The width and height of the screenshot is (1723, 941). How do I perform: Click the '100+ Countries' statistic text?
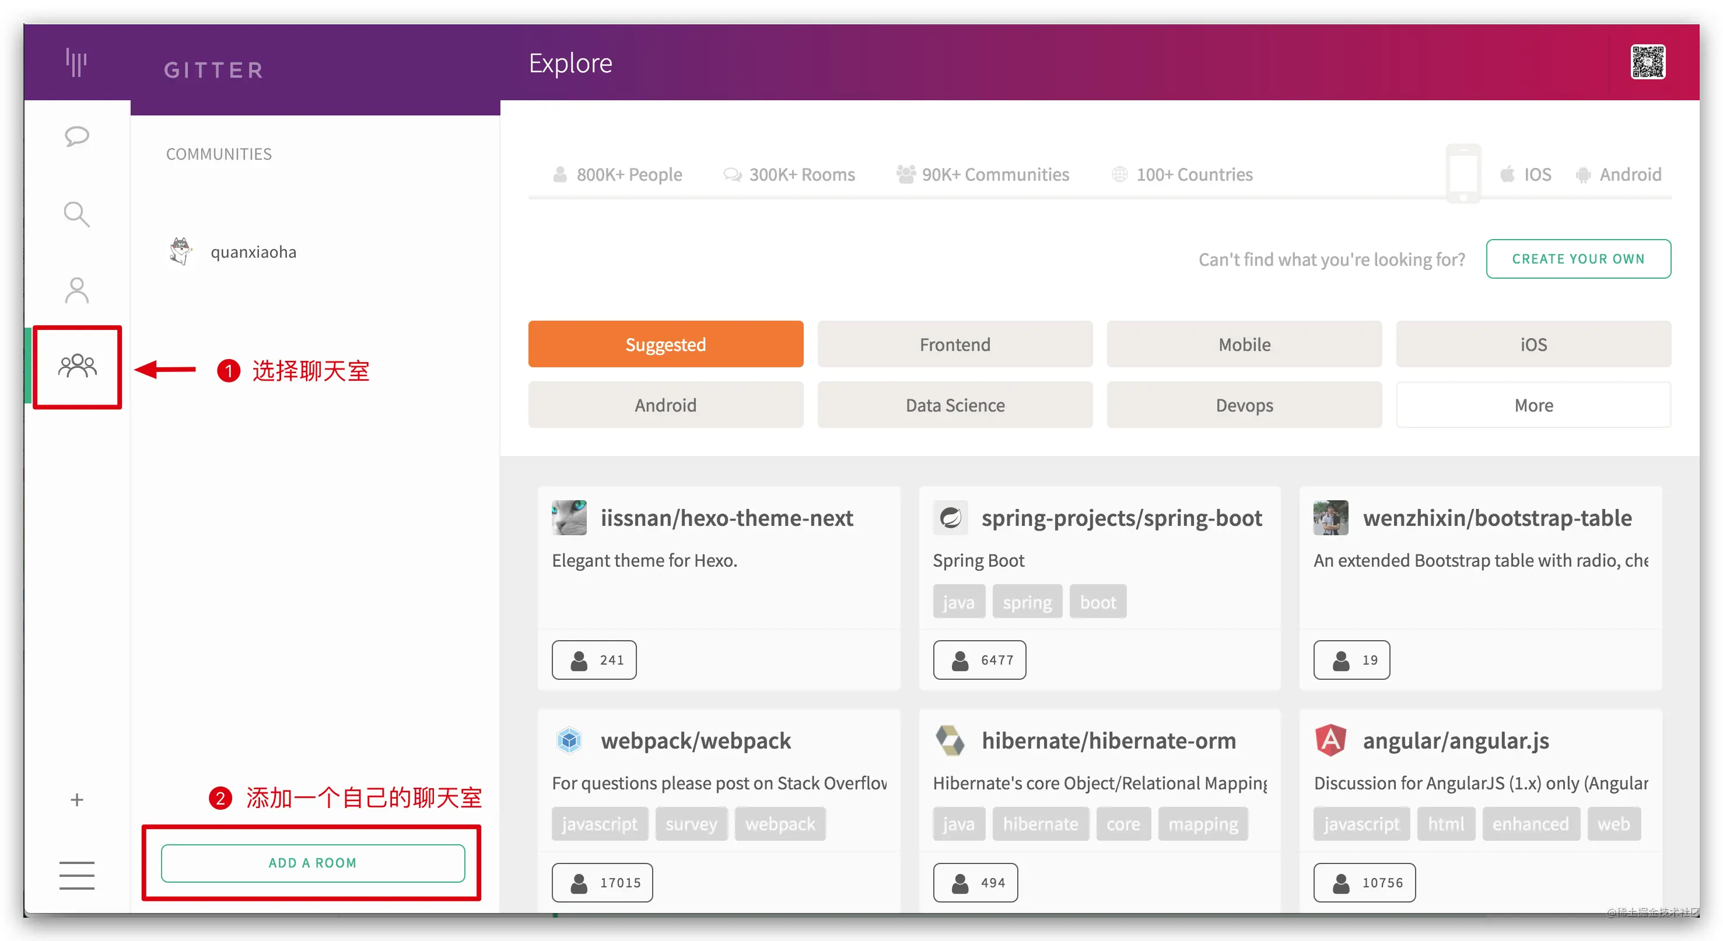point(1195,174)
